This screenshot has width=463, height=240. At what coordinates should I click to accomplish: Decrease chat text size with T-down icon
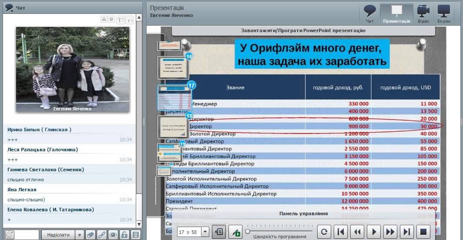coord(130,20)
